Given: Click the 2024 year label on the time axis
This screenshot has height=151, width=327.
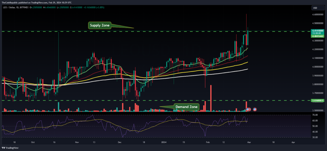Looking at the screenshot, I should 164,143.
